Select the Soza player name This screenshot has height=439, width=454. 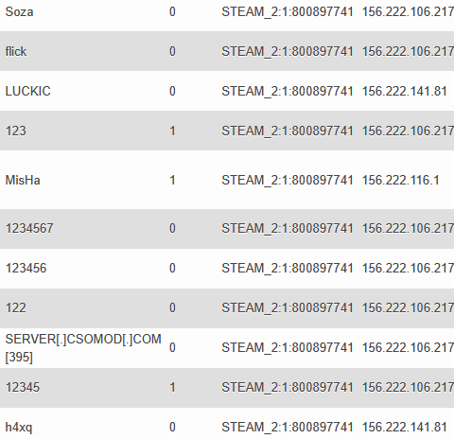pyautogui.click(x=19, y=12)
